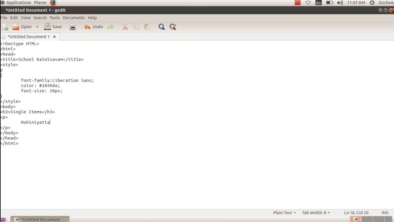
Task: Click the font-family:Liberation Sans; line
Action: 57,80
